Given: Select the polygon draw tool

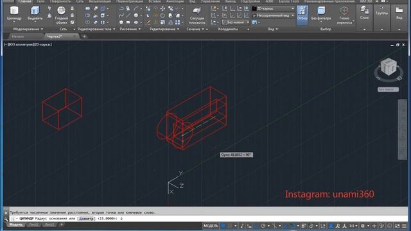Looking at the screenshot, I should pos(121,22).
